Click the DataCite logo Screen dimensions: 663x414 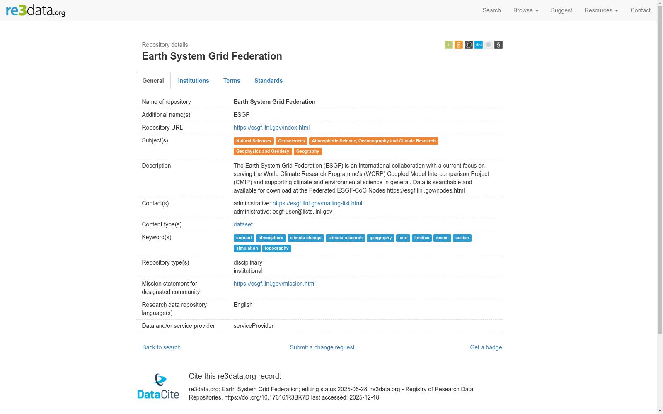pyautogui.click(x=158, y=387)
